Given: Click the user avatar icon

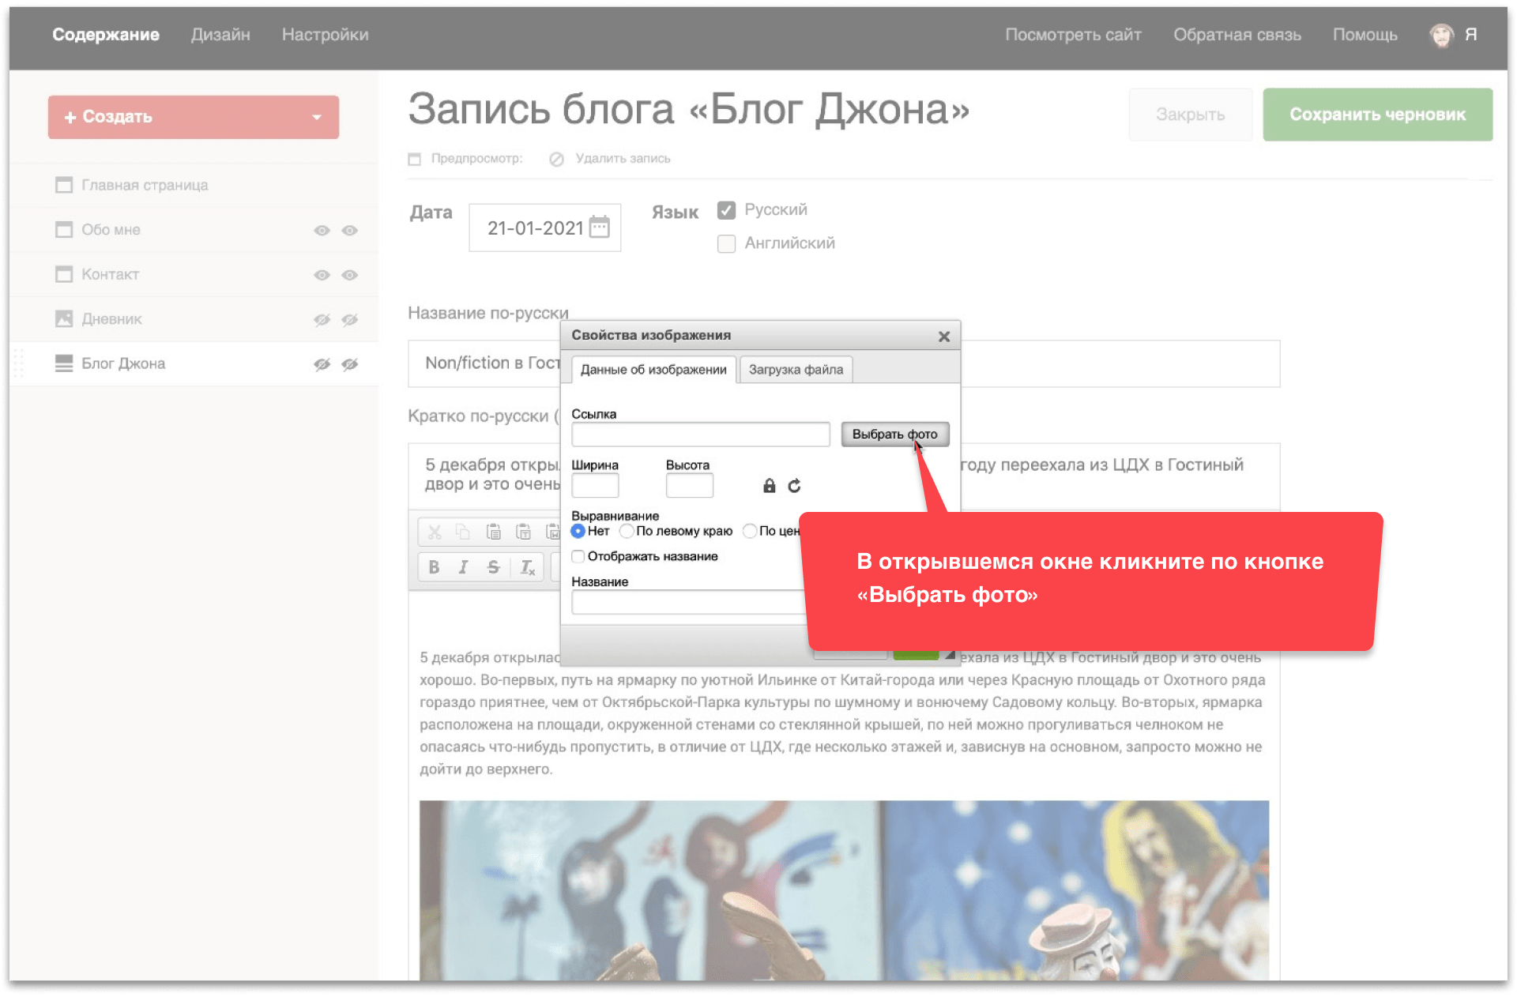Looking at the screenshot, I should 1442,35.
